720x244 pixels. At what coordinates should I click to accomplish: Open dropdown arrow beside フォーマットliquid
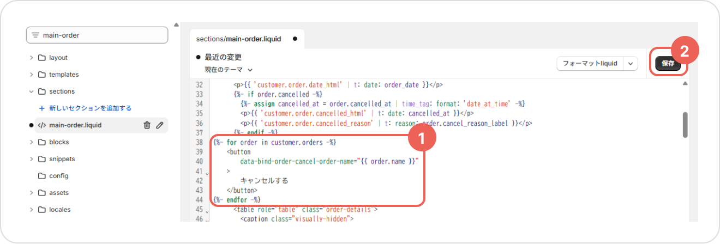(631, 64)
